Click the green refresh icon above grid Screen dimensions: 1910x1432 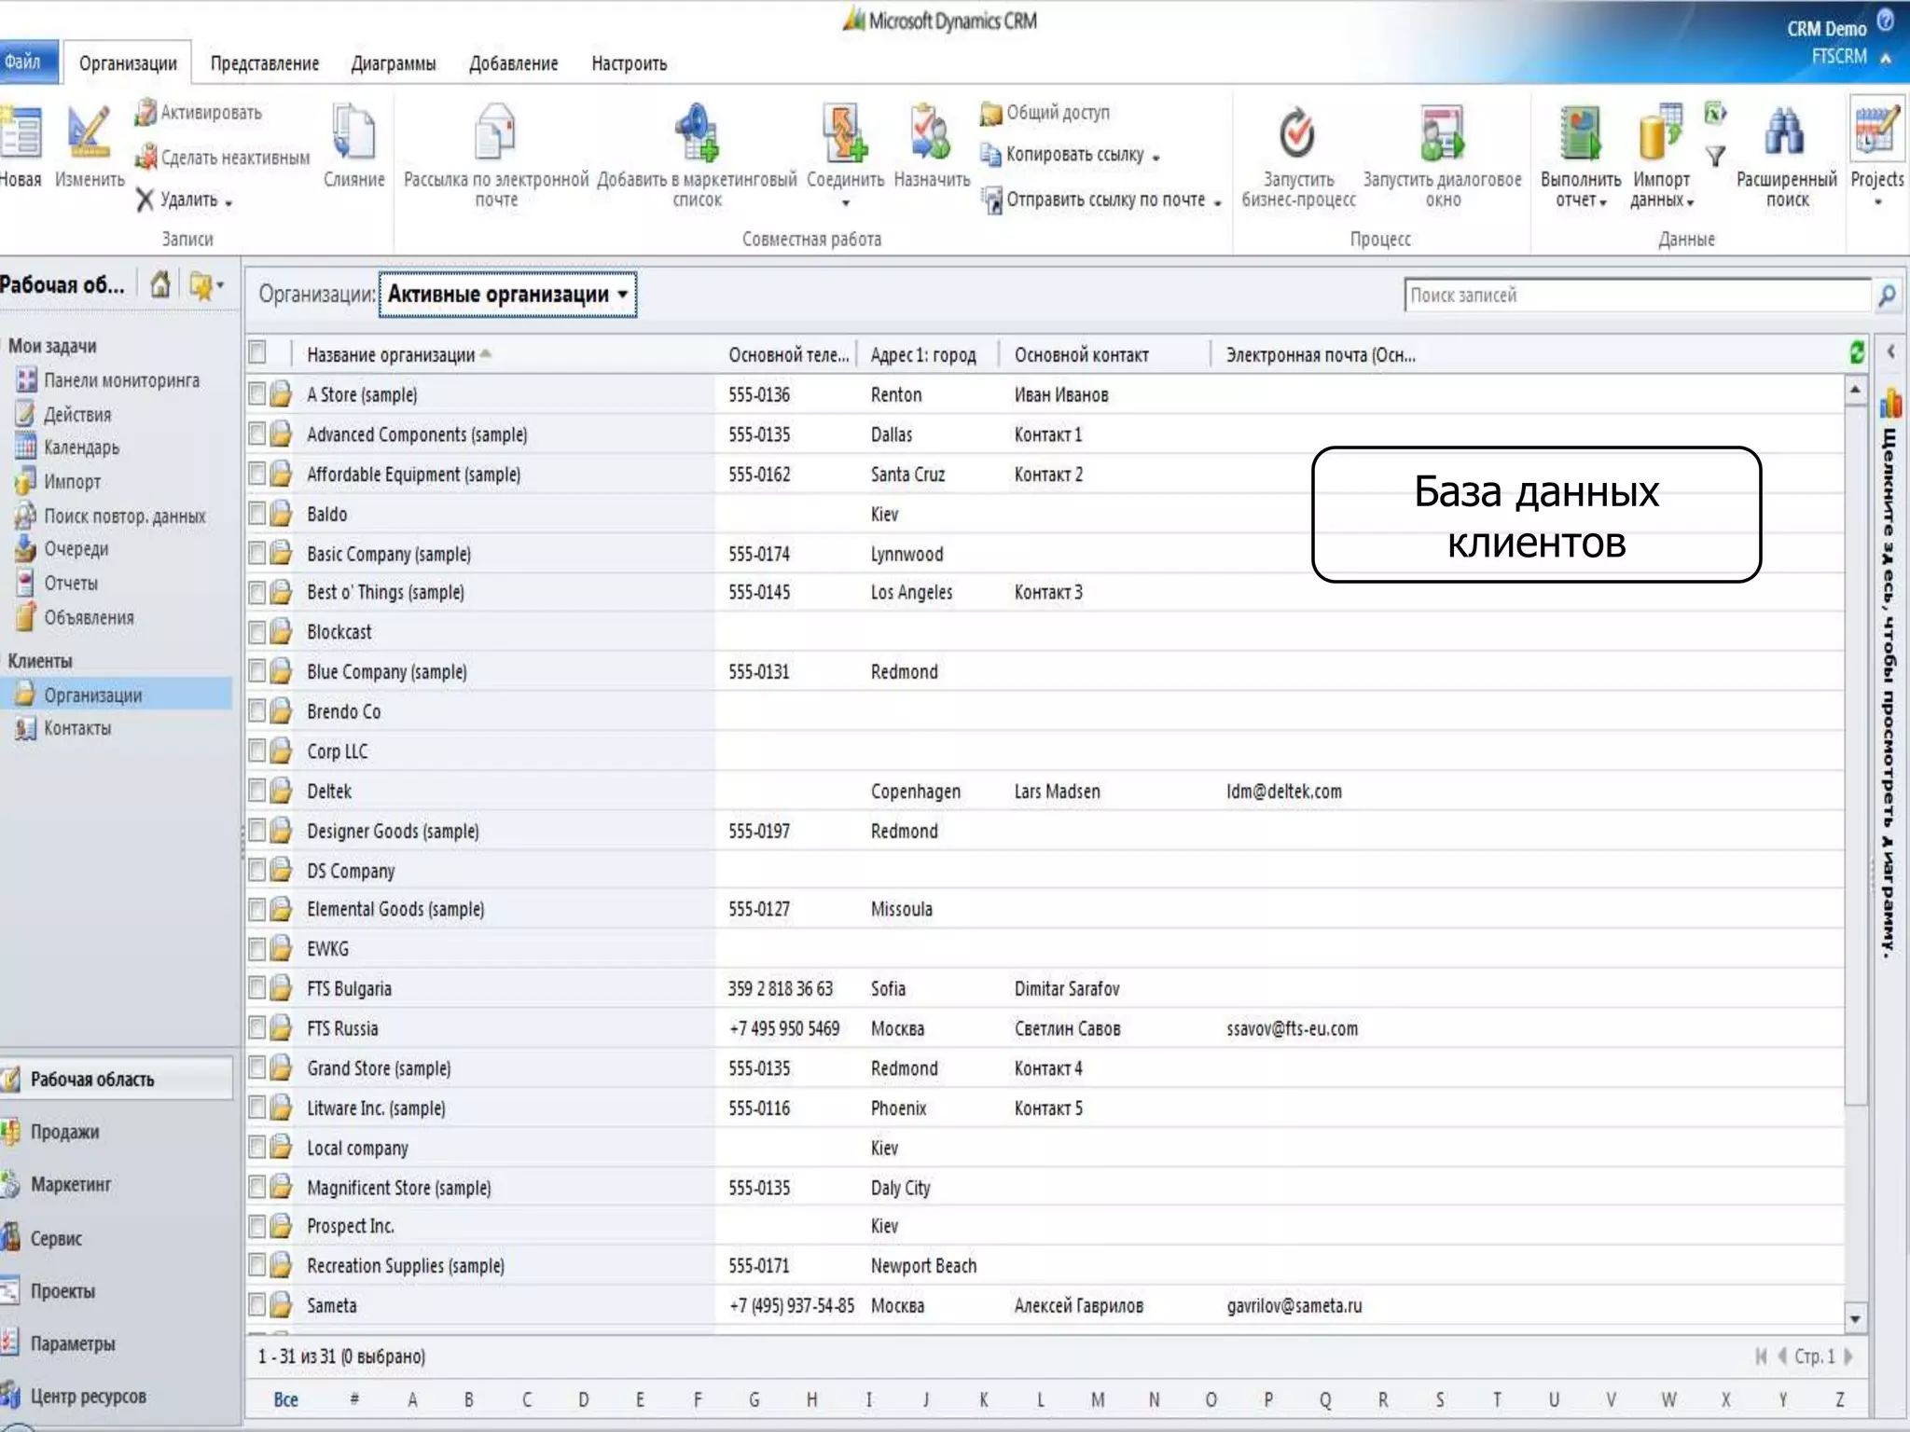click(1856, 352)
